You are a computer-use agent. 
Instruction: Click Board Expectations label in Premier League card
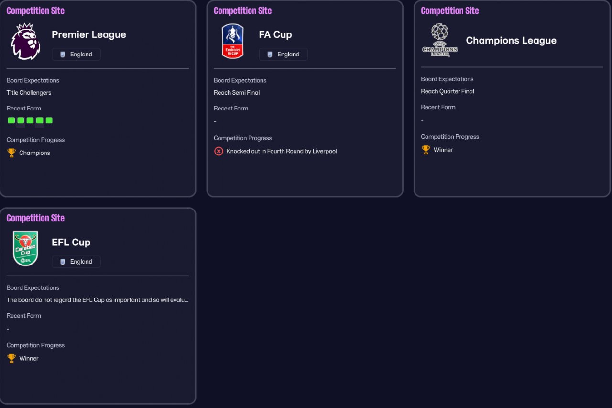pyautogui.click(x=33, y=80)
